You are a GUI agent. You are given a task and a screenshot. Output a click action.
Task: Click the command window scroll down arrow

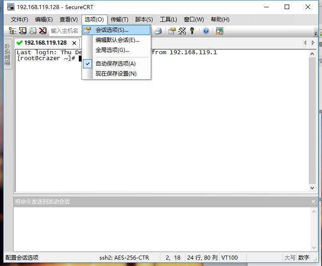[314, 247]
